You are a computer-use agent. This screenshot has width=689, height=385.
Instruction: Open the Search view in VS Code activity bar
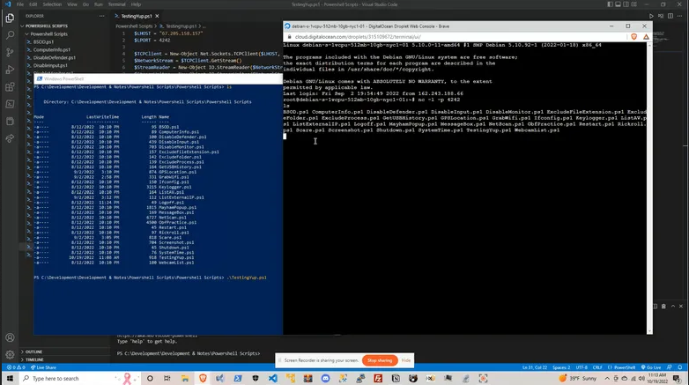10,35
